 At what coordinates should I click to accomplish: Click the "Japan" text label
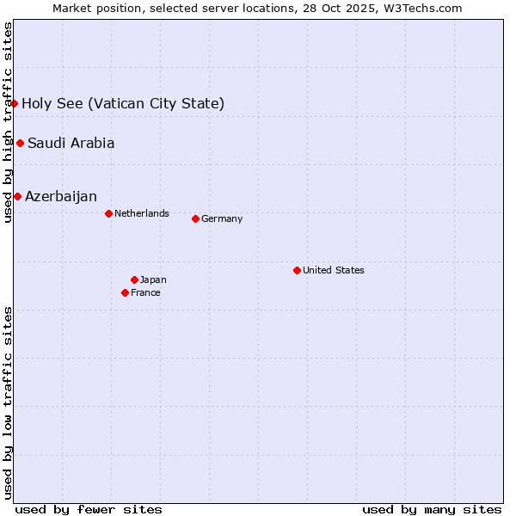pyautogui.click(x=153, y=279)
